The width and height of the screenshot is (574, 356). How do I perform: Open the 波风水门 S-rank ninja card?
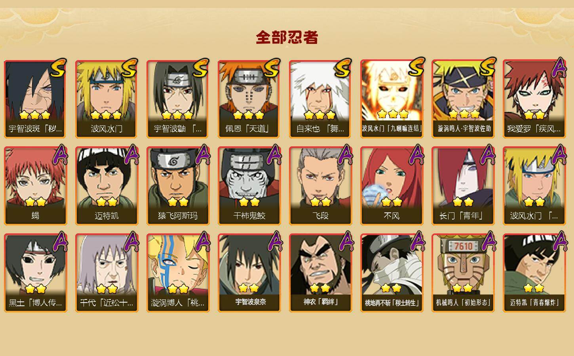click(x=106, y=99)
